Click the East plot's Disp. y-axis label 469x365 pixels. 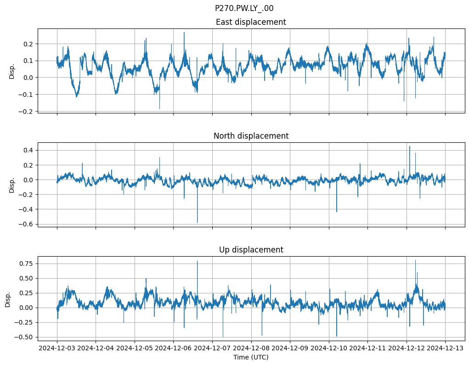pyautogui.click(x=12, y=71)
